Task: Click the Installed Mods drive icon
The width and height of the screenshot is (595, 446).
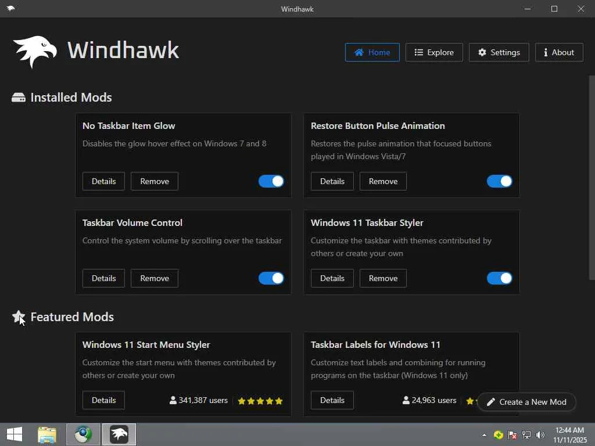Action: click(19, 98)
